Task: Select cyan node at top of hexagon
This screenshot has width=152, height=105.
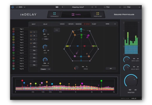Action: pyautogui.click(x=81, y=29)
